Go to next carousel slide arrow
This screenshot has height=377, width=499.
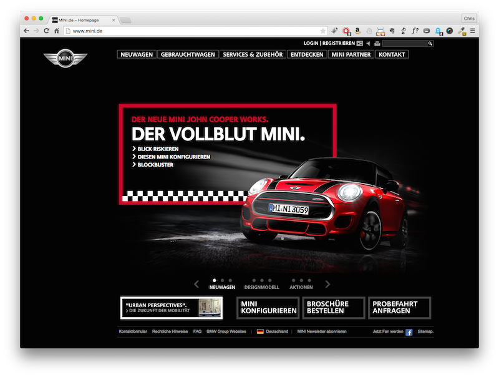[327, 284]
